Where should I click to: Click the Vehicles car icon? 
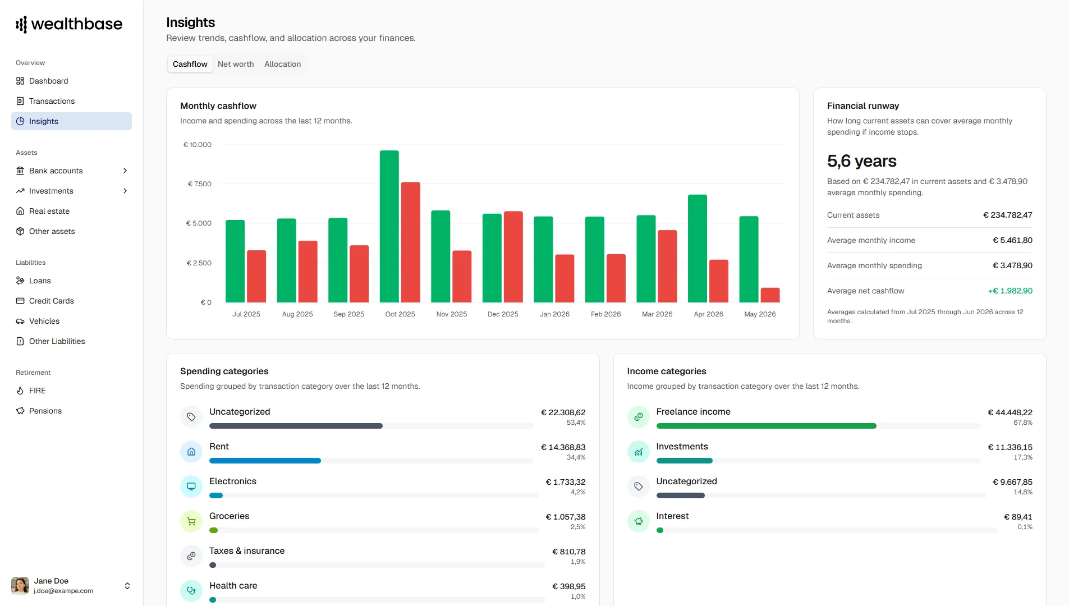click(x=20, y=321)
